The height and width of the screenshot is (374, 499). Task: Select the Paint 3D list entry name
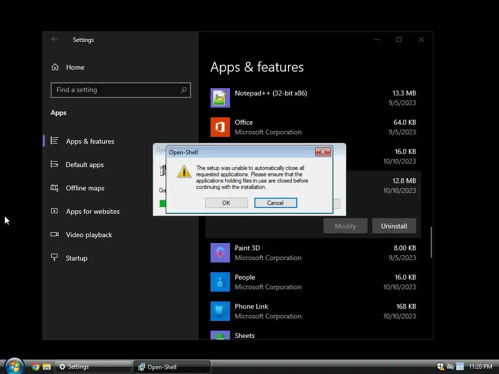tap(247, 248)
